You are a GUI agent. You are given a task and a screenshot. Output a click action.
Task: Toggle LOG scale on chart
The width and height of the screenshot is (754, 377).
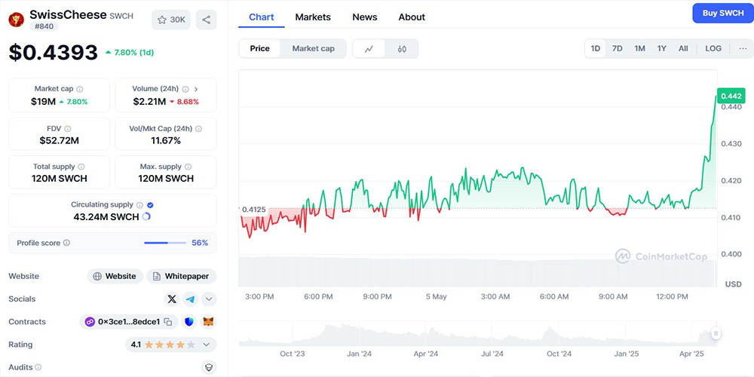coord(713,48)
